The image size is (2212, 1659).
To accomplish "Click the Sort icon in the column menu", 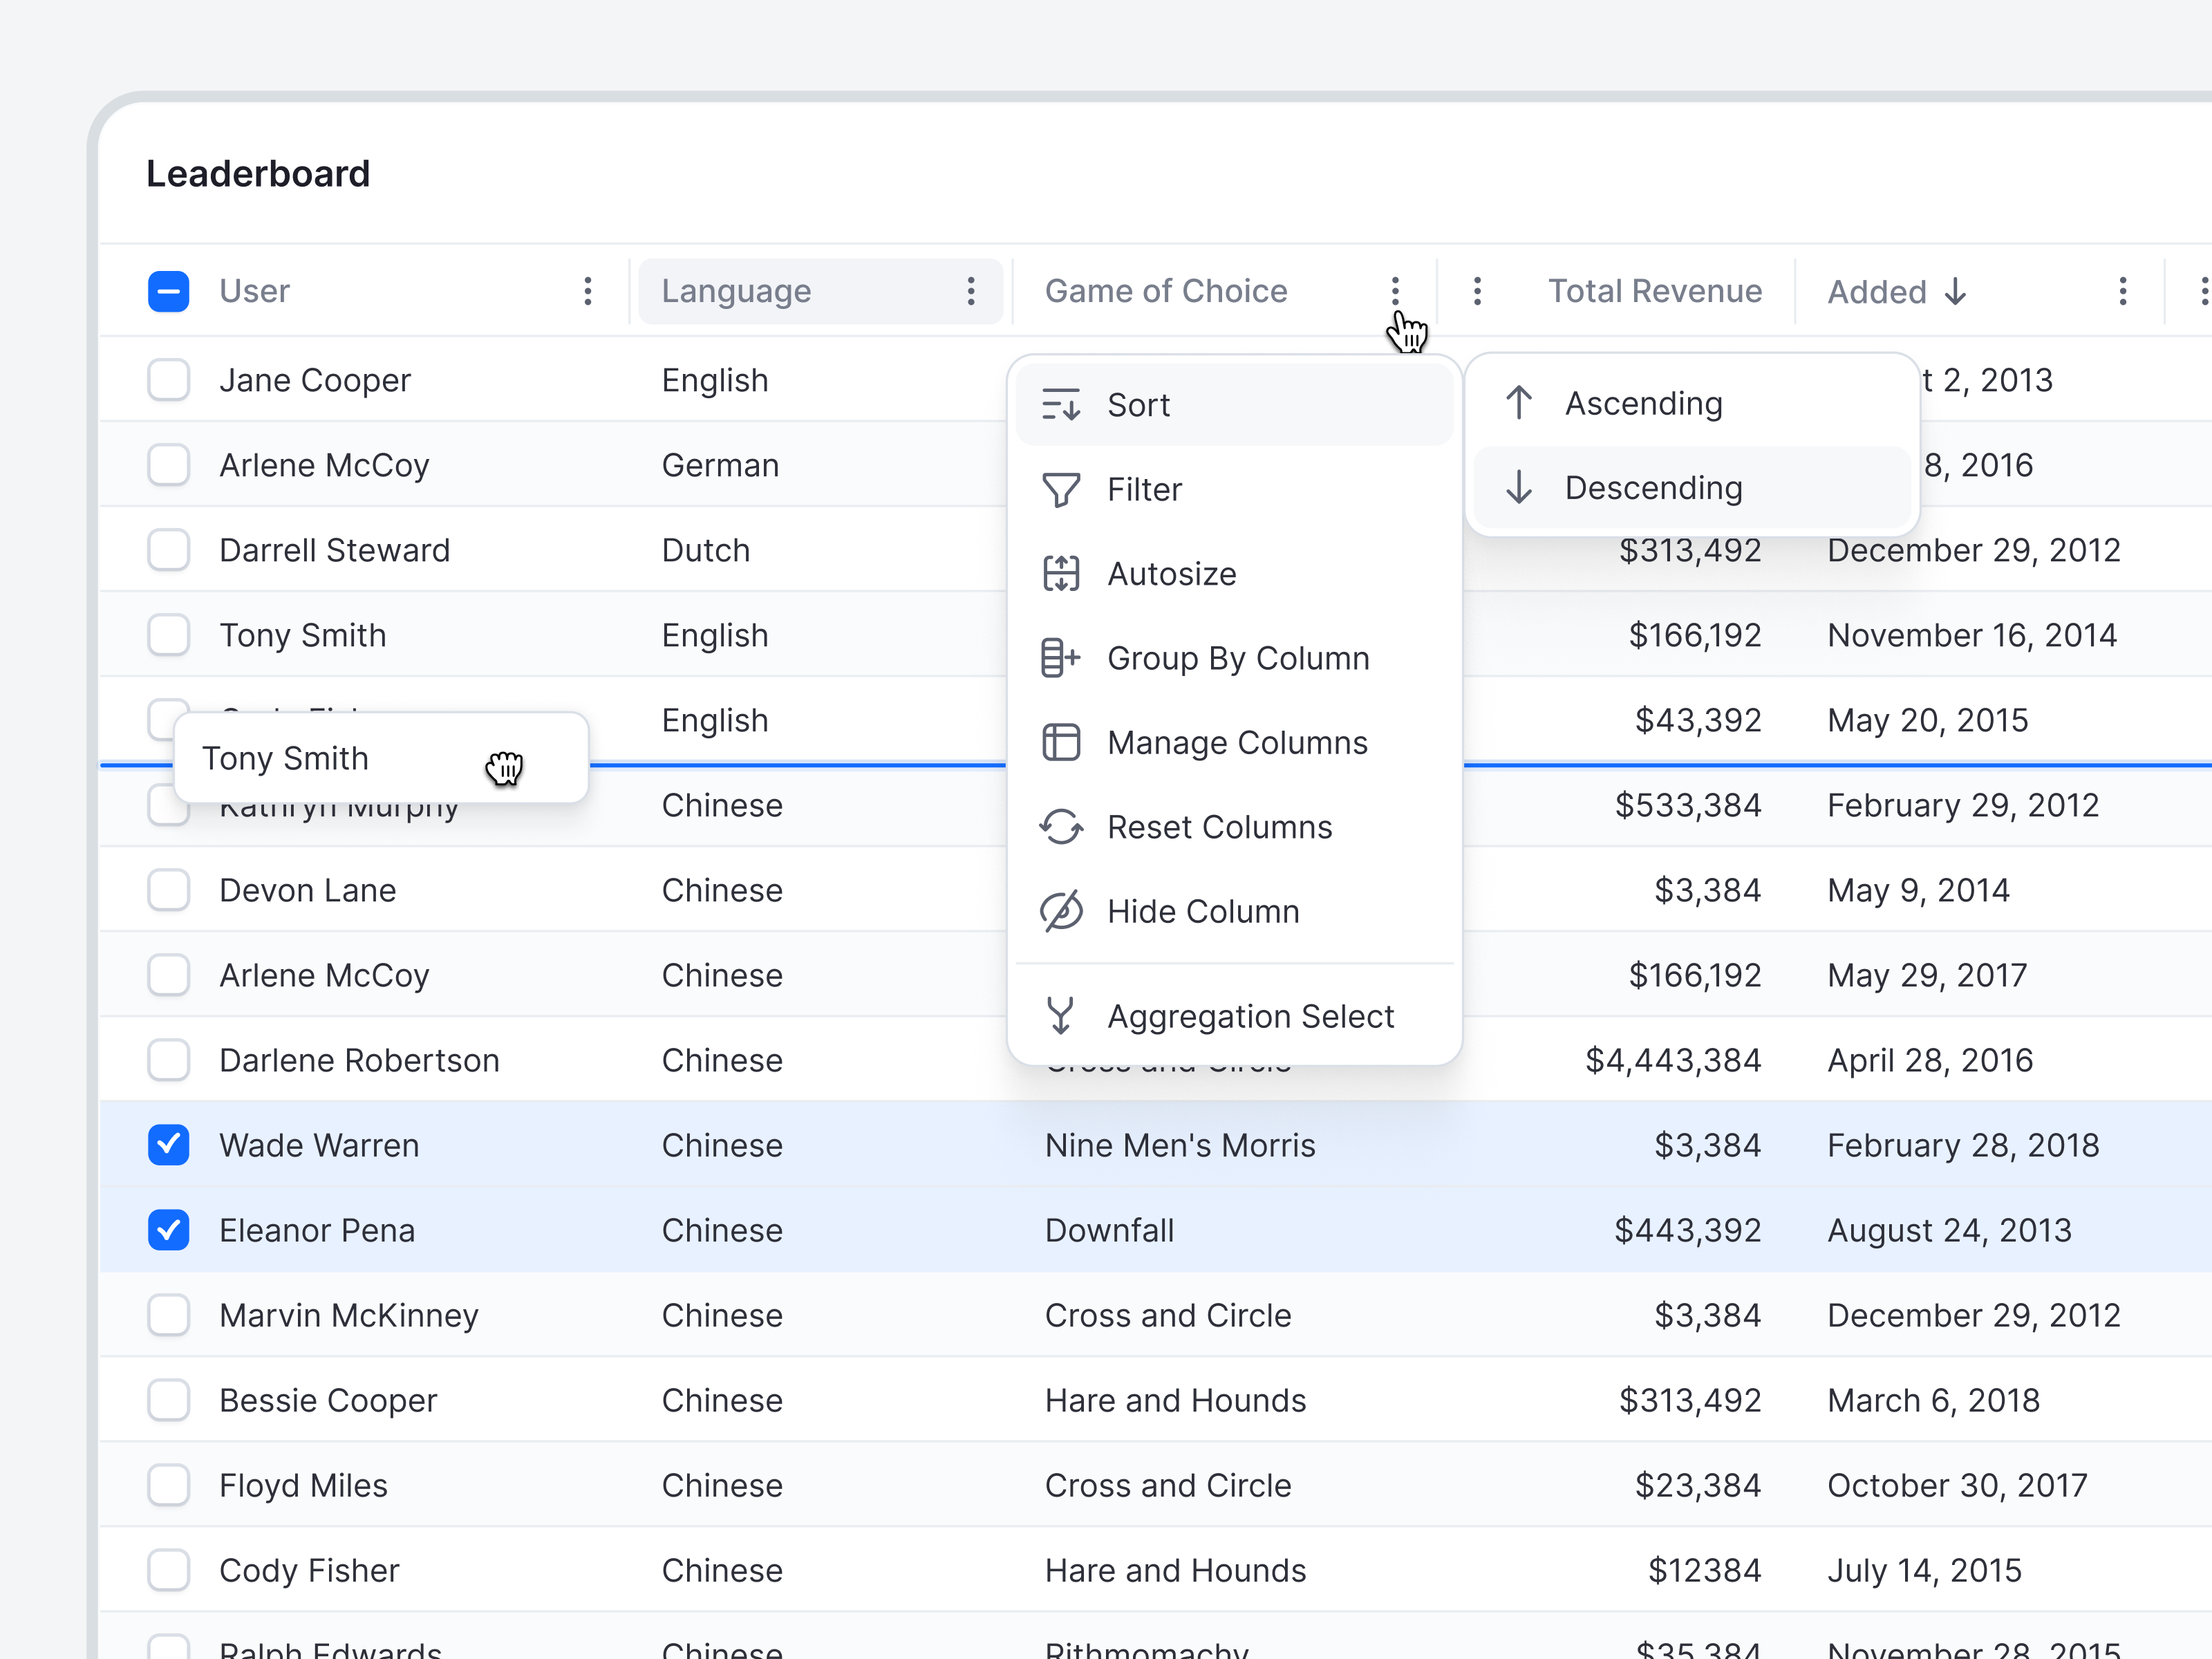I will (x=1062, y=405).
